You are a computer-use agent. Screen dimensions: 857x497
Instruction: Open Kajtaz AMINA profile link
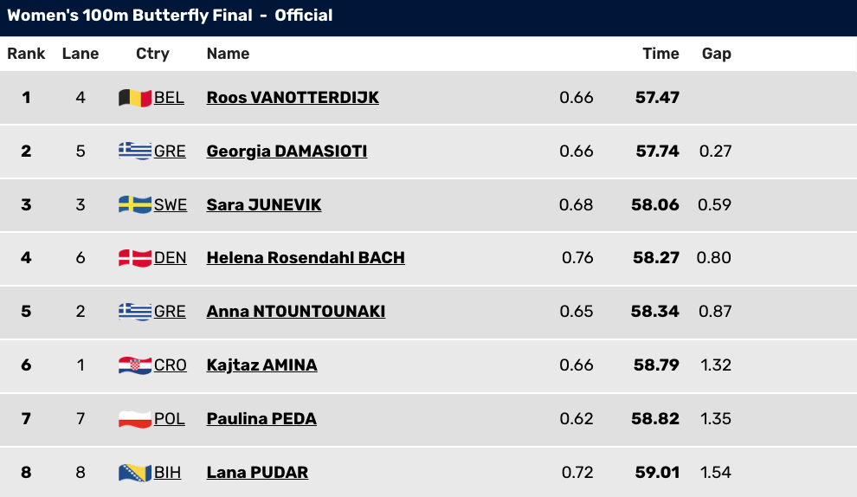tap(261, 365)
